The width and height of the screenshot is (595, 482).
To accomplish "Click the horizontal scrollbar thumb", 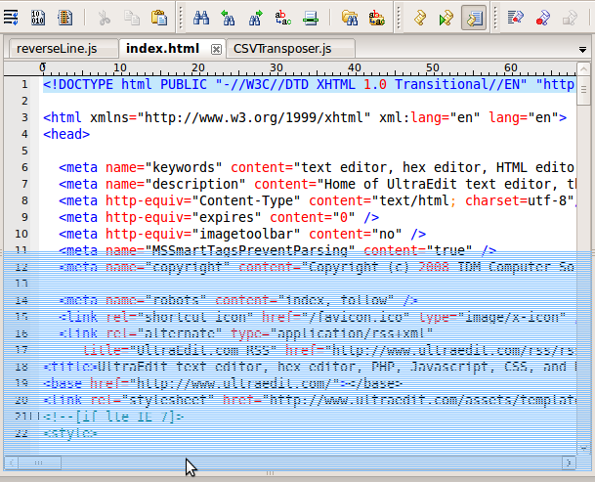I will point(39,462).
